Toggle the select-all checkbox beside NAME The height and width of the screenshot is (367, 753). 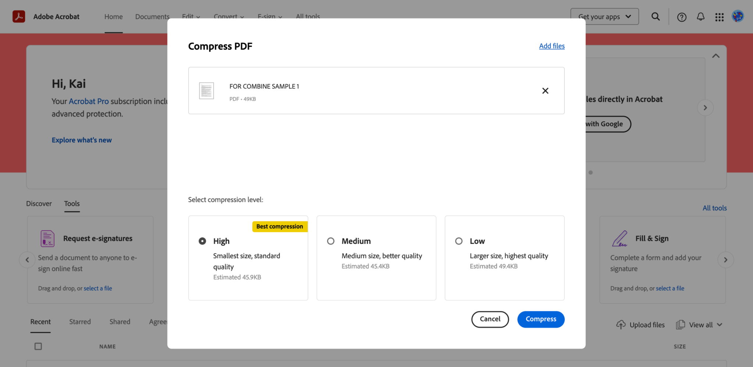[x=38, y=346]
